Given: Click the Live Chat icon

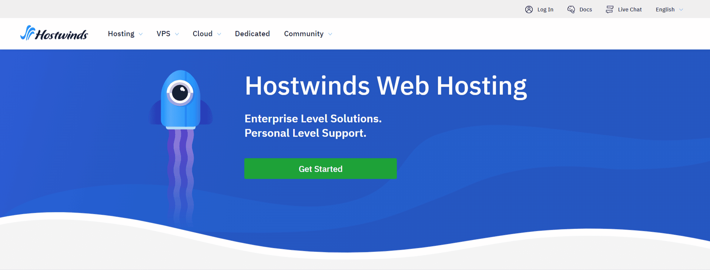Looking at the screenshot, I should pyautogui.click(x=609, y=10).
